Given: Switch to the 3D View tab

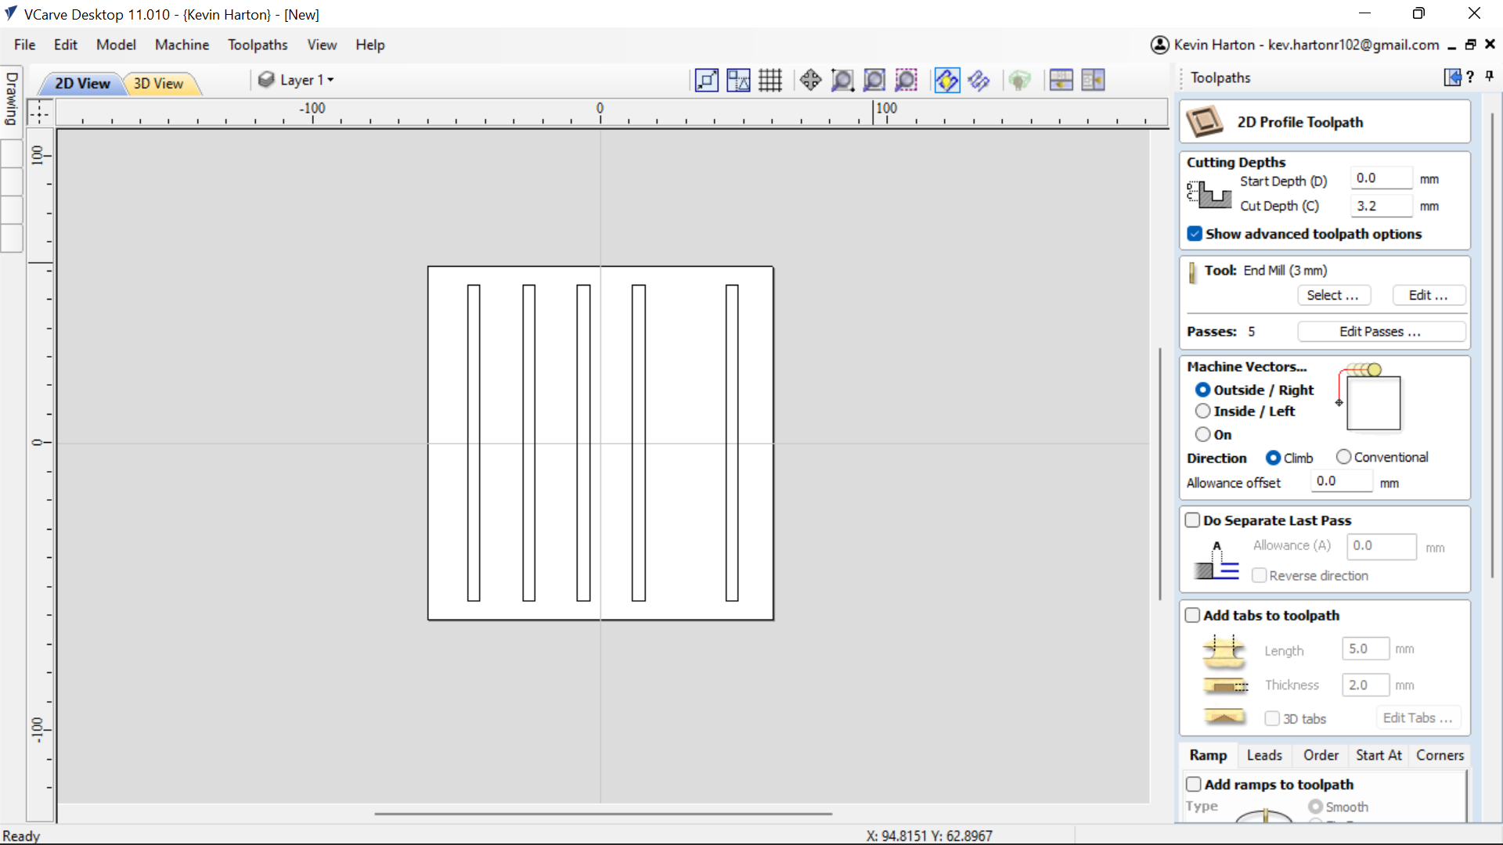Looking at the screenshot, I should pyautogui.click(x=158, y=84).
